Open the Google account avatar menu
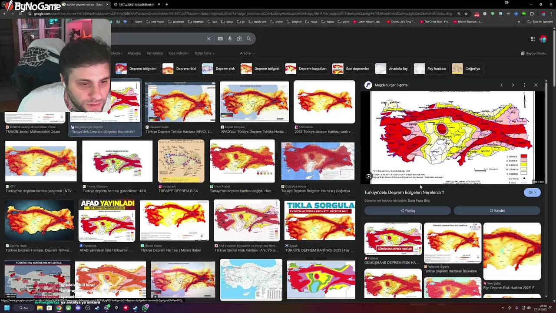Viewport: 556px width, 313px height. point(543,39)
